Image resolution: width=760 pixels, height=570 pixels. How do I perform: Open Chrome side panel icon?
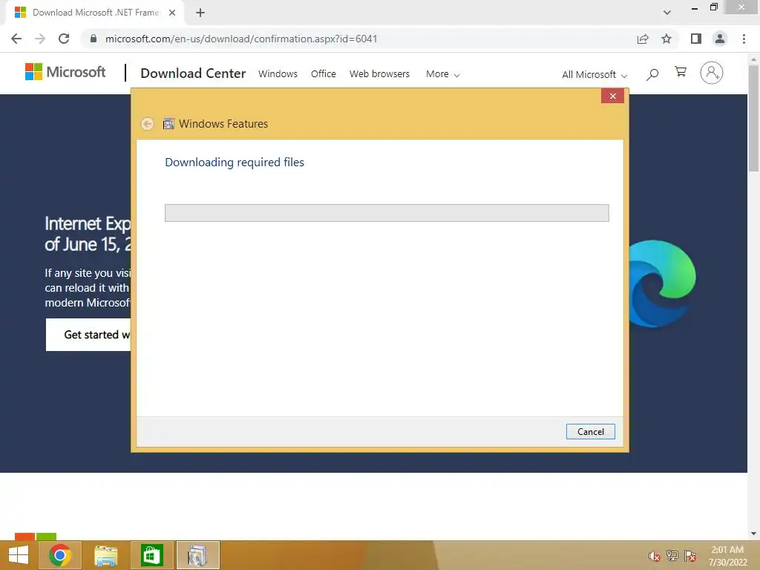[696, 39]
